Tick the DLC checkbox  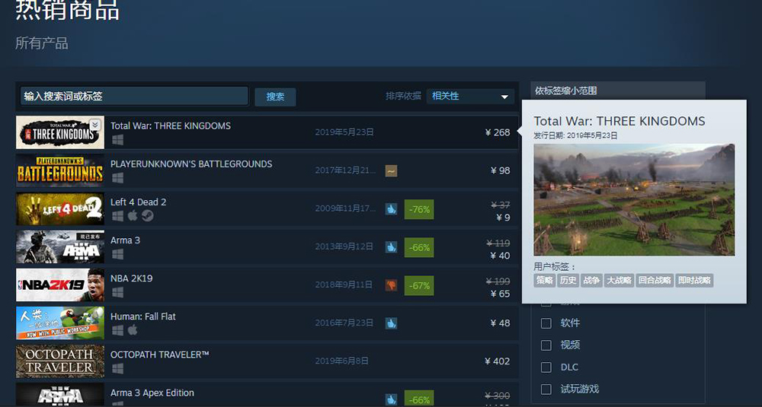[x=546, y=367]
